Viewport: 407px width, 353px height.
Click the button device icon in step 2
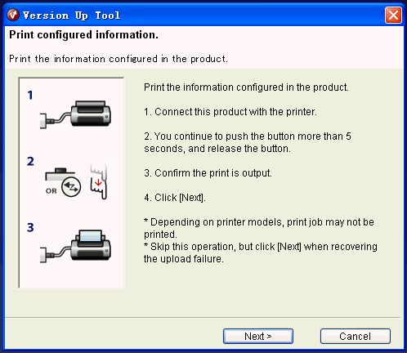60,174
